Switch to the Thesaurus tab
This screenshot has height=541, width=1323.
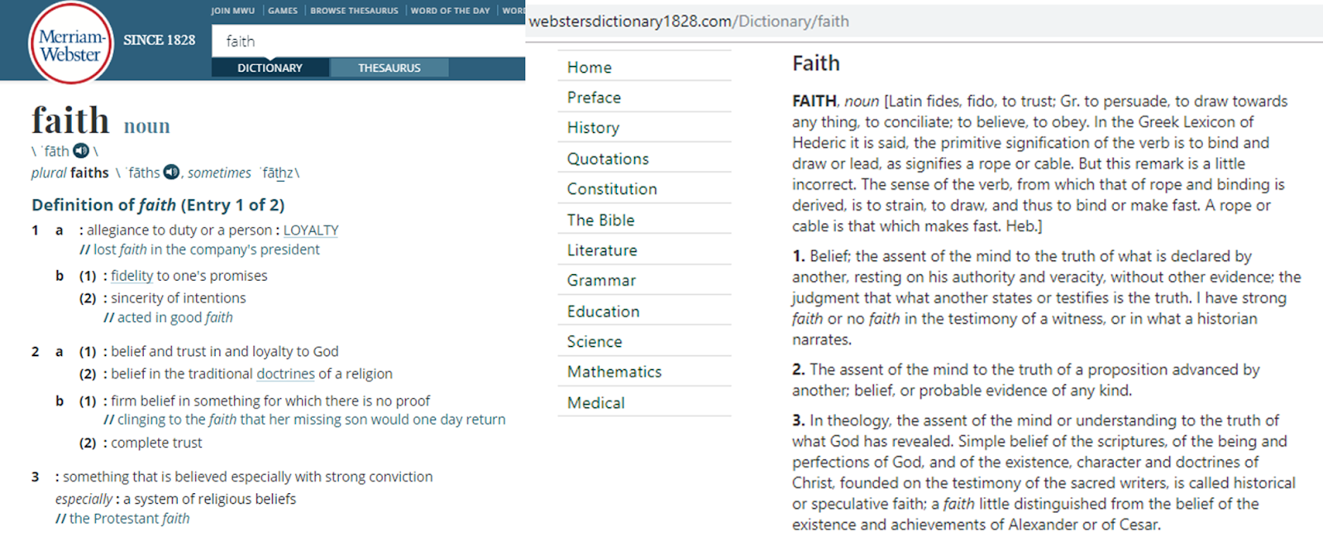[x=389, y=68]
